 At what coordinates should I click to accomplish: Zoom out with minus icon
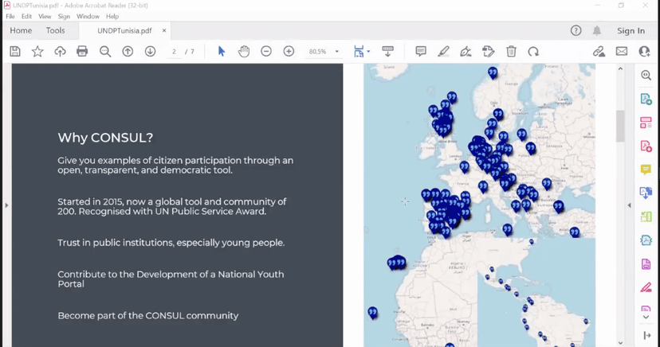click(x=266, y=52)
